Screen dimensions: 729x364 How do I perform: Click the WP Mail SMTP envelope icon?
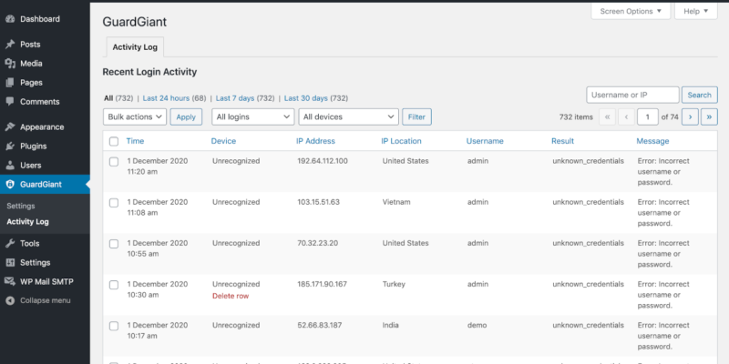pyautogui.click(x=10, y=281)
